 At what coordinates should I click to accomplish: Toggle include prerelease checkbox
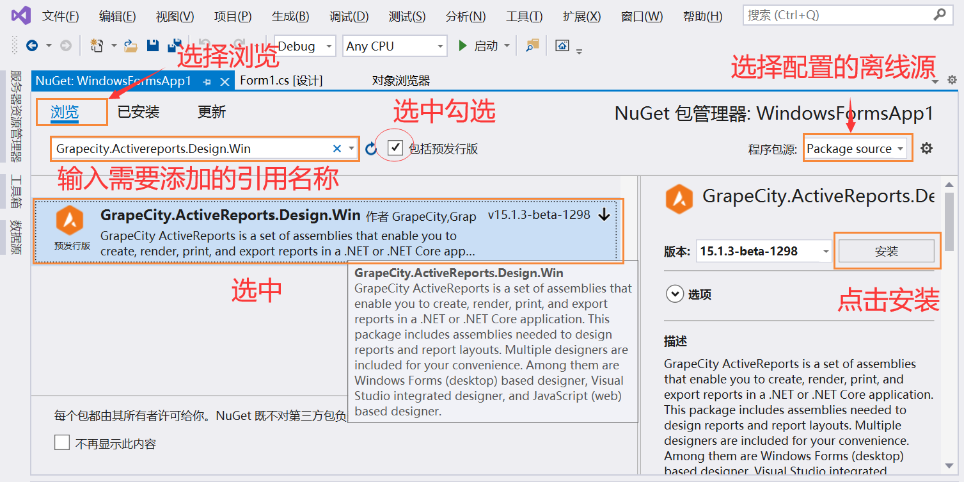point(395,148)
